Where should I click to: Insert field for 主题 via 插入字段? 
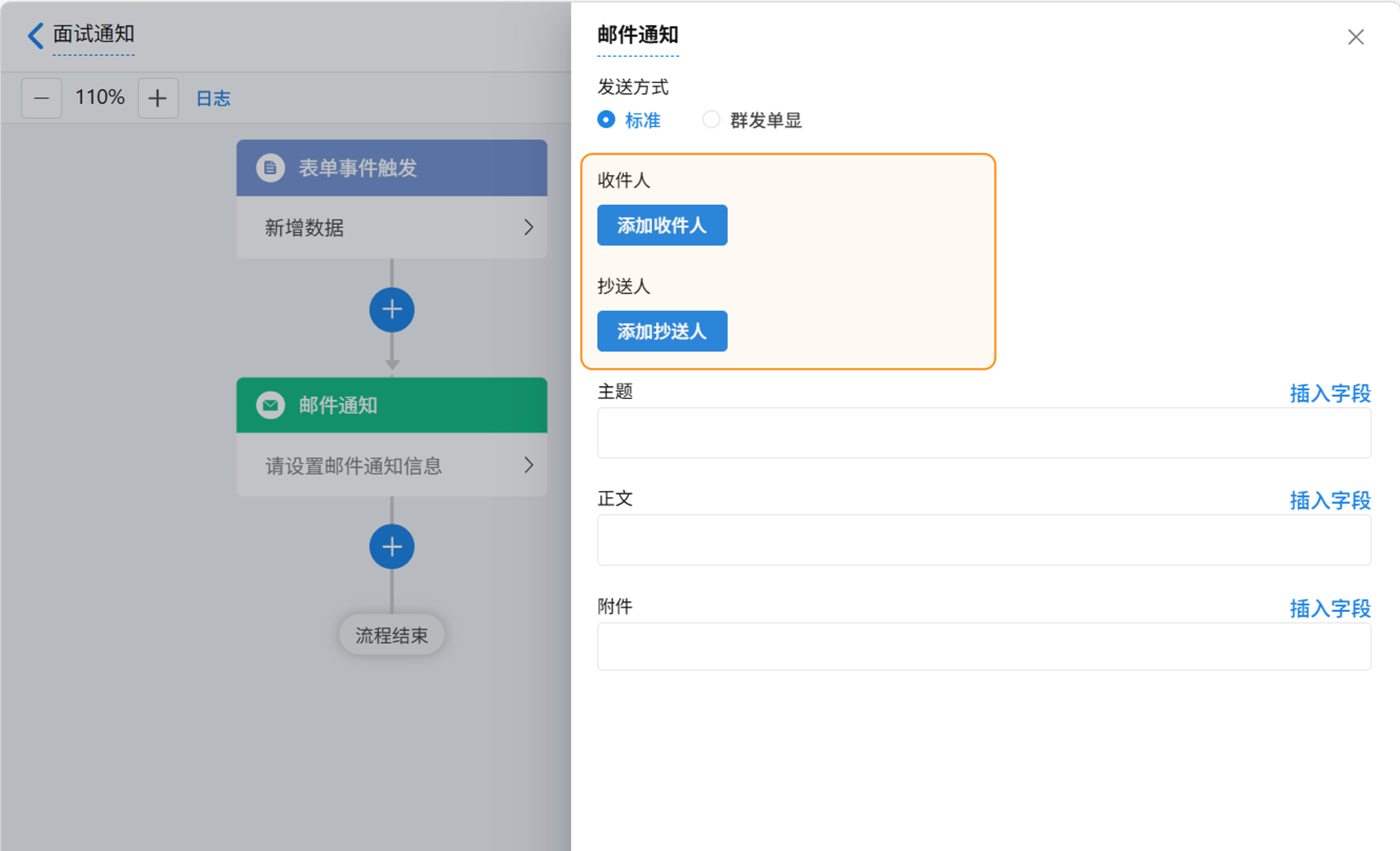(1330, 393)
